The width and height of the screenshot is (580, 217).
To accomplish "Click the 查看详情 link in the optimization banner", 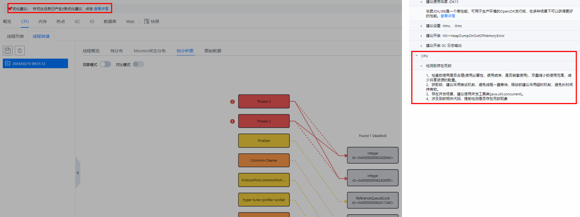I will (101, 9).
